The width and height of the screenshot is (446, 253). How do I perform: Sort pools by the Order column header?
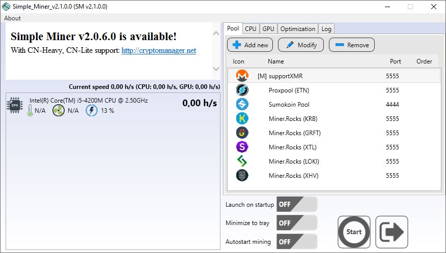pyautogui.click(x=424, y=61)
